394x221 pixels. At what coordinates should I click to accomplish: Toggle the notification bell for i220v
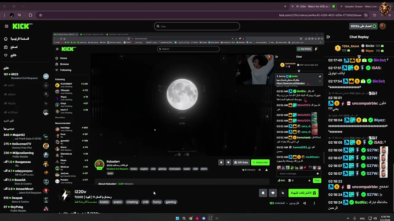(263, 193)
